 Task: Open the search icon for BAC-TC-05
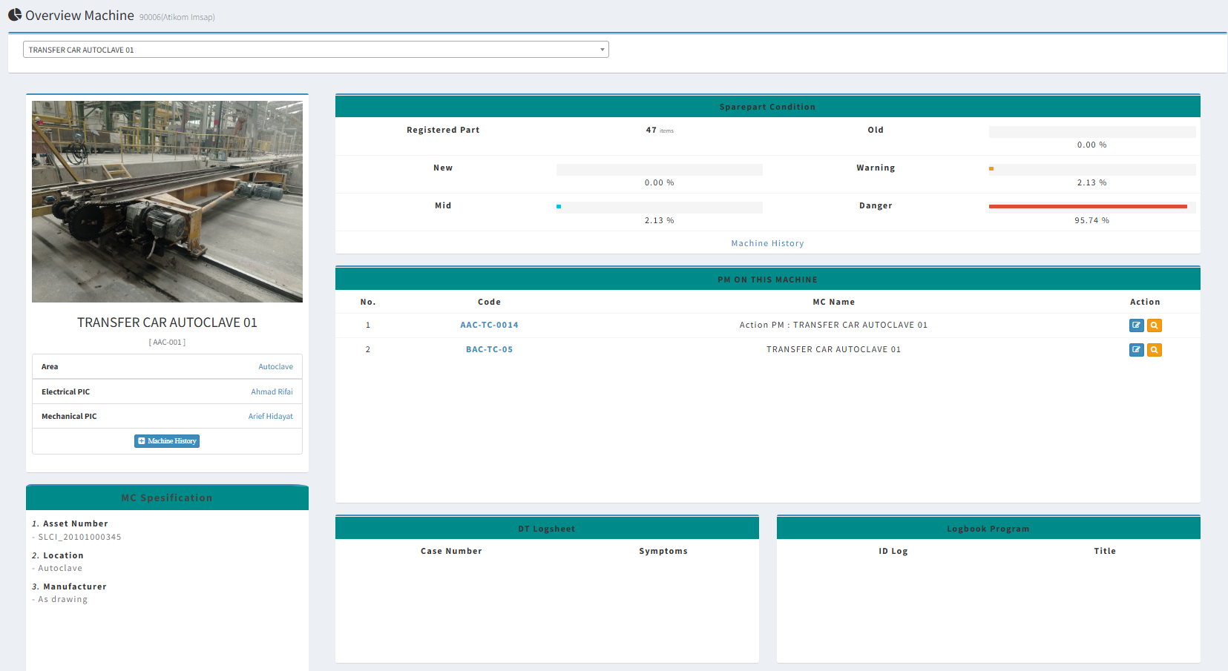click(1154, 349)
